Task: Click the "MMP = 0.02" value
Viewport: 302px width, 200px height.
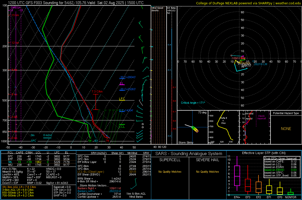Action: [x=34, y=183]
